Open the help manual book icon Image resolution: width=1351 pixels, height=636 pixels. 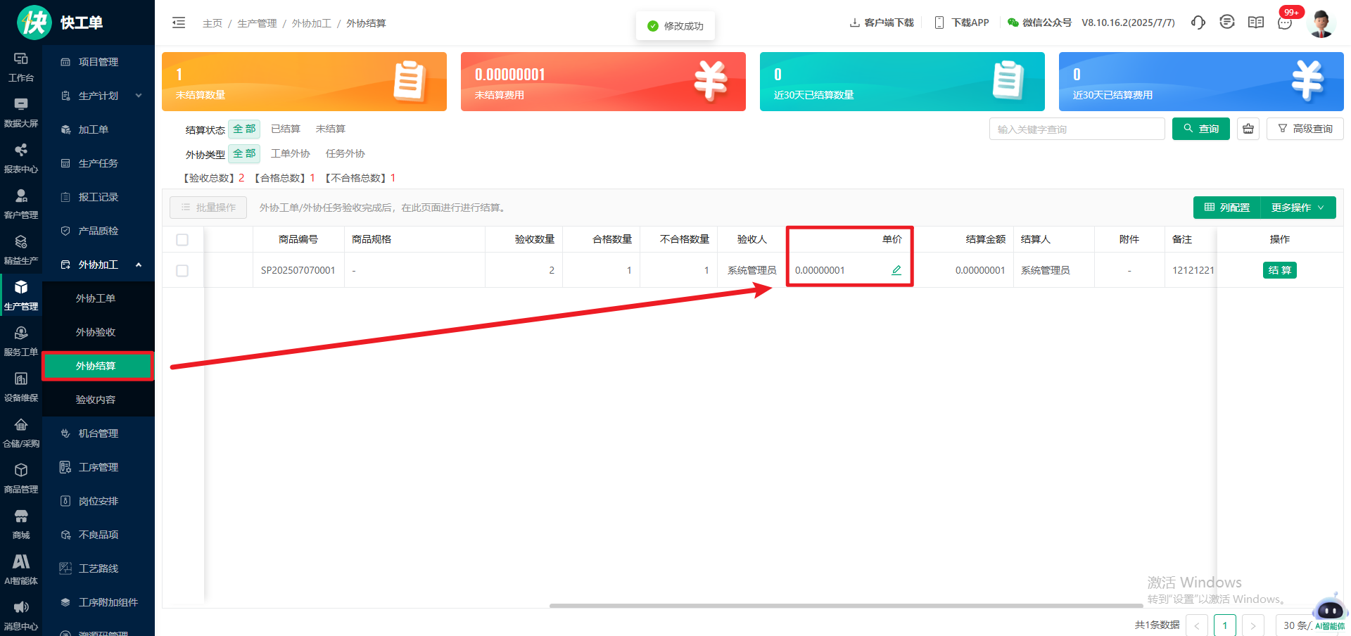1255,23
